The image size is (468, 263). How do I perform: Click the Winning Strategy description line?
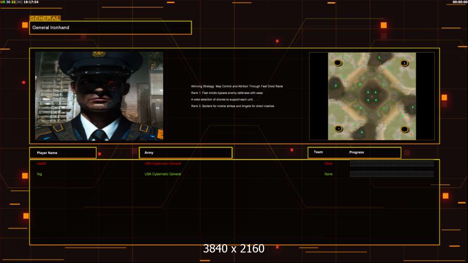[237, 86]
